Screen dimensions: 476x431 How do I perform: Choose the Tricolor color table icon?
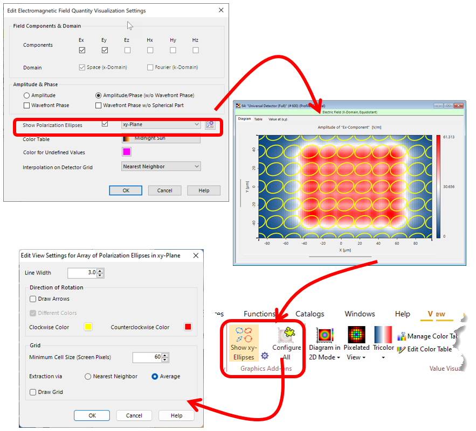point(383,335)
